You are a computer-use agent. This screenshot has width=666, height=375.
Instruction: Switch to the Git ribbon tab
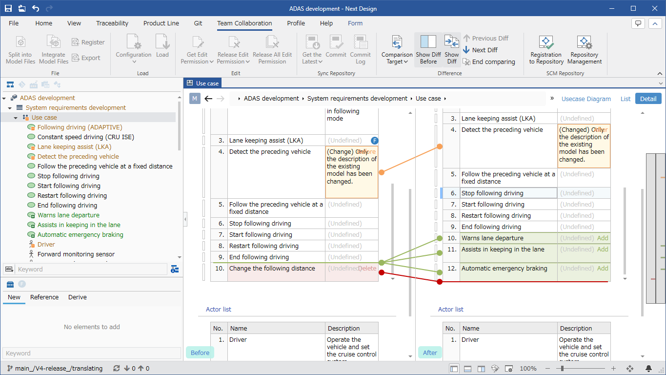pos(198,23)
